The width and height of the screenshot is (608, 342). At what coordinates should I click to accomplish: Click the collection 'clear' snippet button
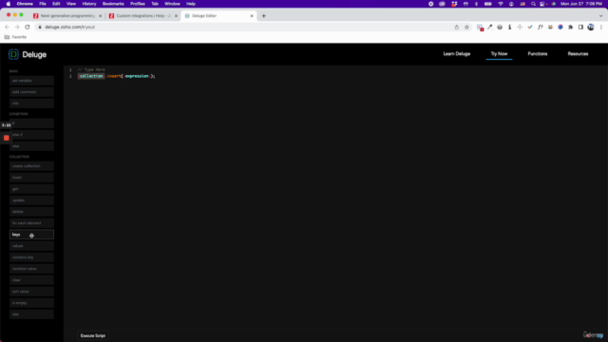pyautogui.click(x=31, y=280)
